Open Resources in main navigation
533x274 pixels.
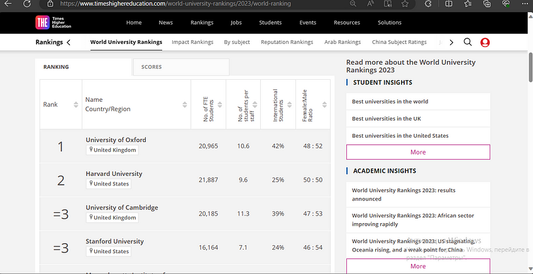(x=347, y=23)
